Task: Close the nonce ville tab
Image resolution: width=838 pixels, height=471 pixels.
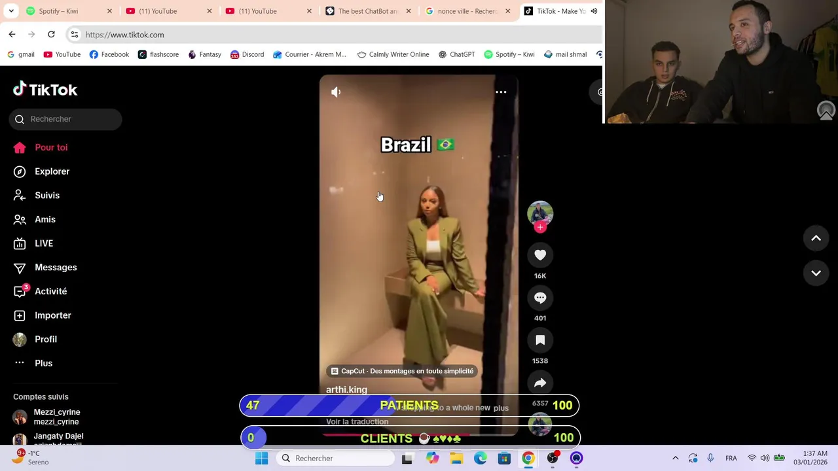Action: coord(507,11)
